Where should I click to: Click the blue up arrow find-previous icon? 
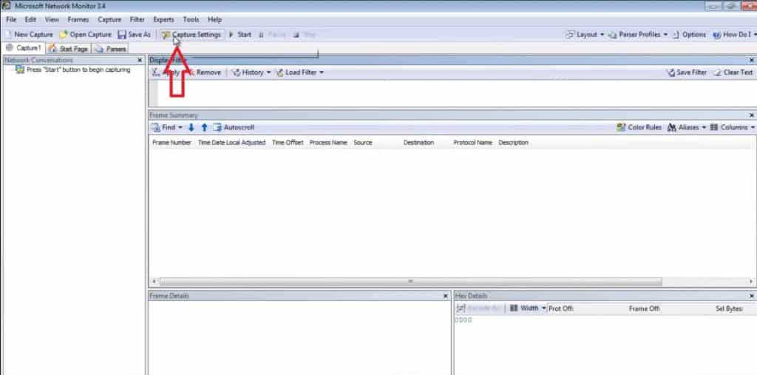[x=204, y=127]
